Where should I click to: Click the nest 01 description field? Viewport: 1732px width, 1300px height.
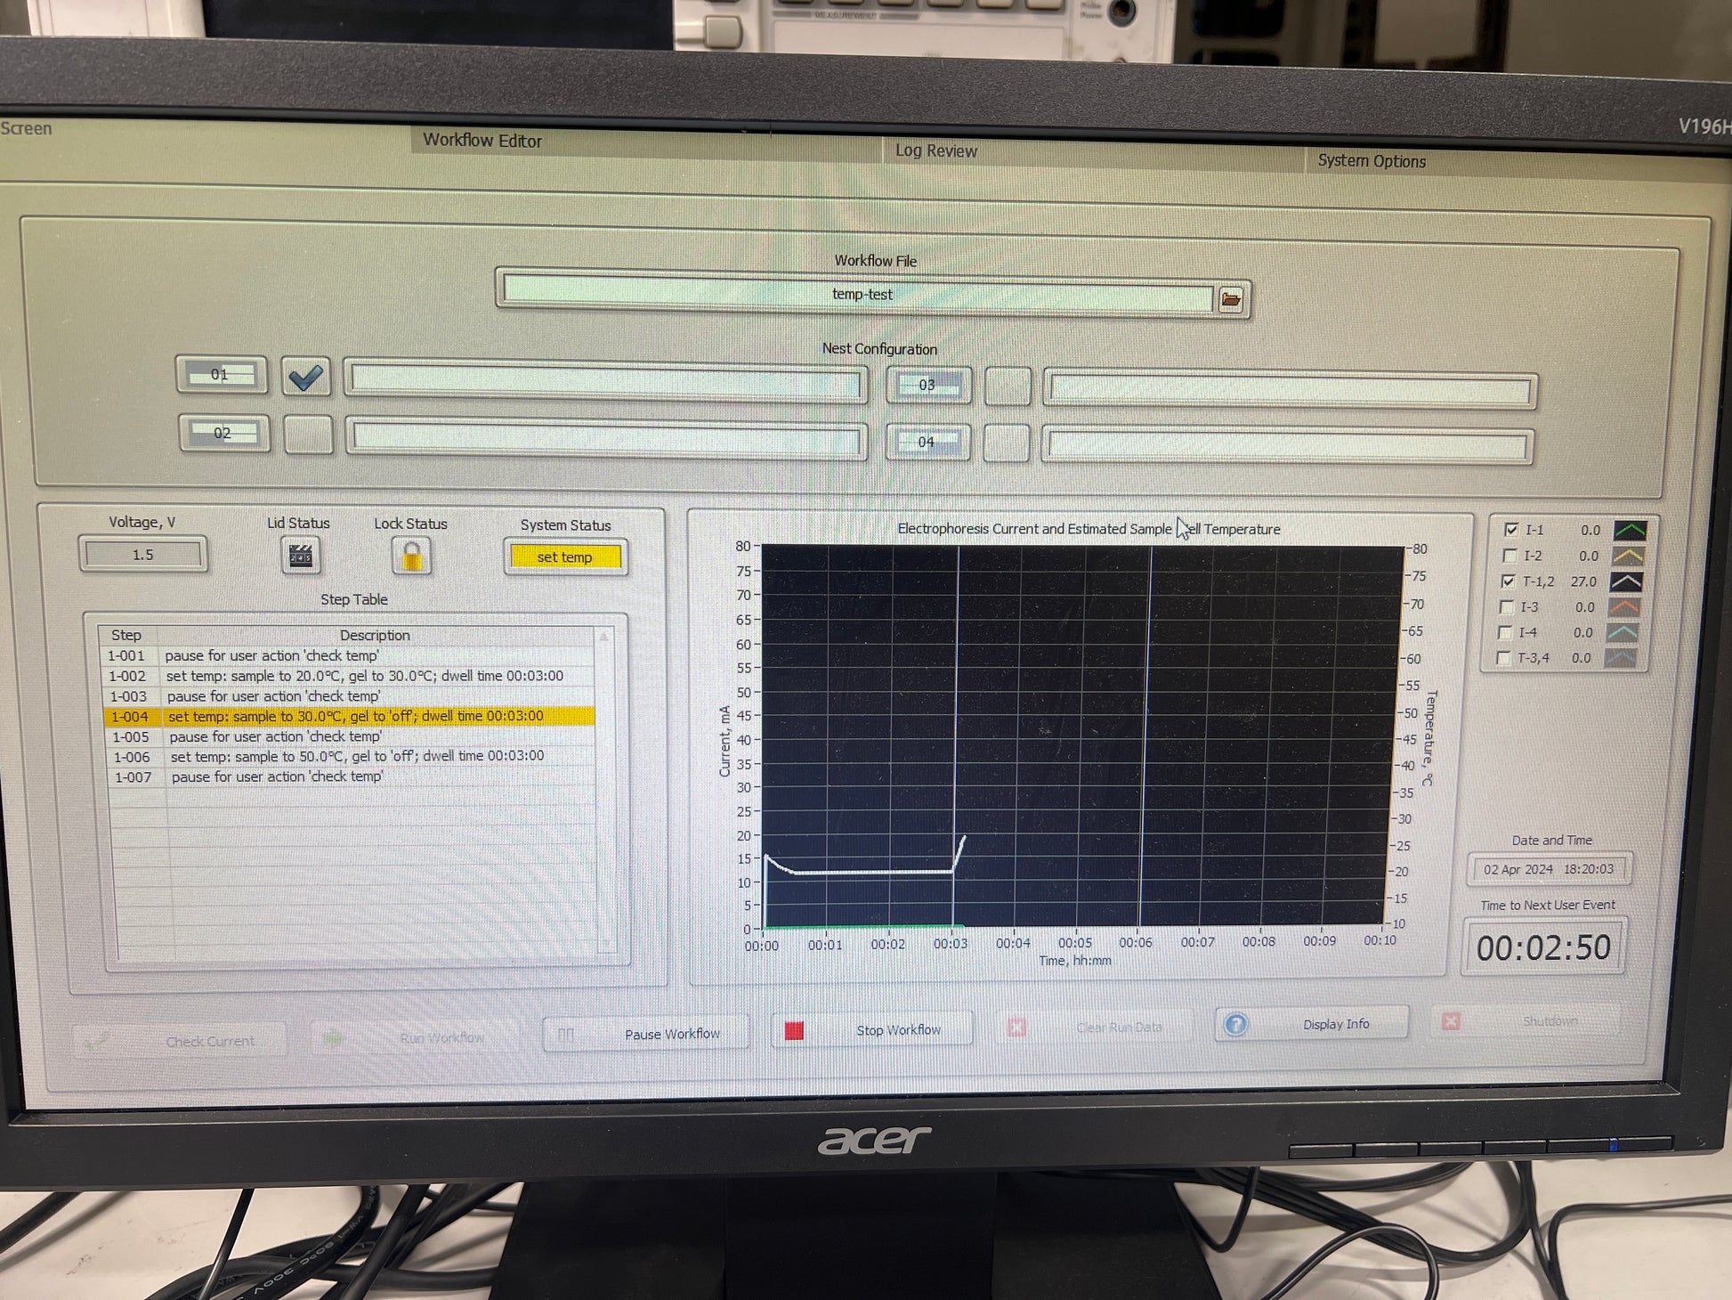click(606, 382)
